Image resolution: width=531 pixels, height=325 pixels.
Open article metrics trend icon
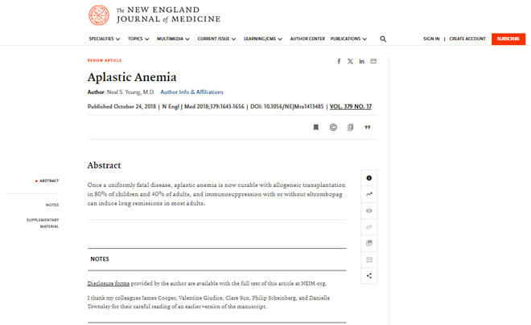[x=369, y=194]
